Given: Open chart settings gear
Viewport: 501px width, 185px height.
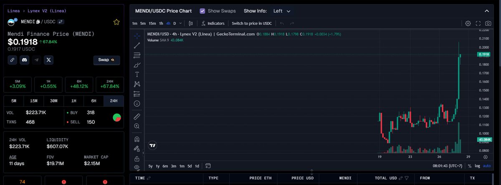Looking at the screenshot, I should [x=468, y=23].
